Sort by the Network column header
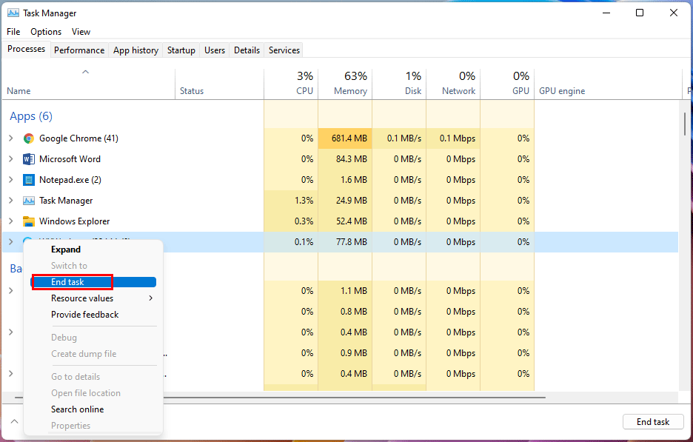The width and height of the screenshot is (693, 442). point(453,84)
